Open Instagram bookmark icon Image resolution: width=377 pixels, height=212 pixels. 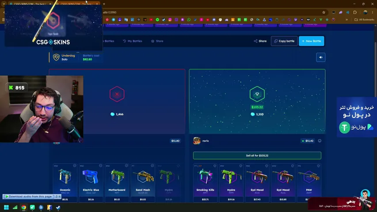click(170, 20)
